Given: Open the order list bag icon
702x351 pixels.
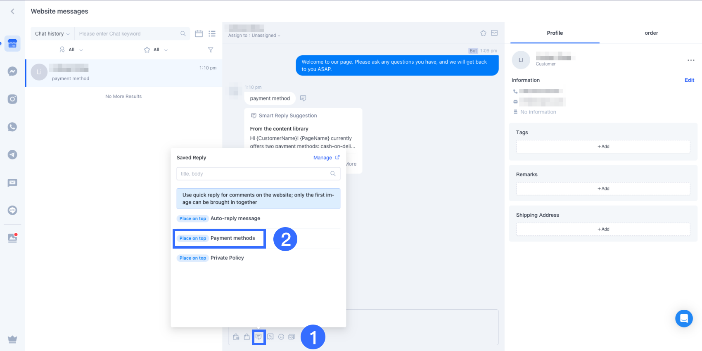Looking at the screenshot, I should [236, 337].
